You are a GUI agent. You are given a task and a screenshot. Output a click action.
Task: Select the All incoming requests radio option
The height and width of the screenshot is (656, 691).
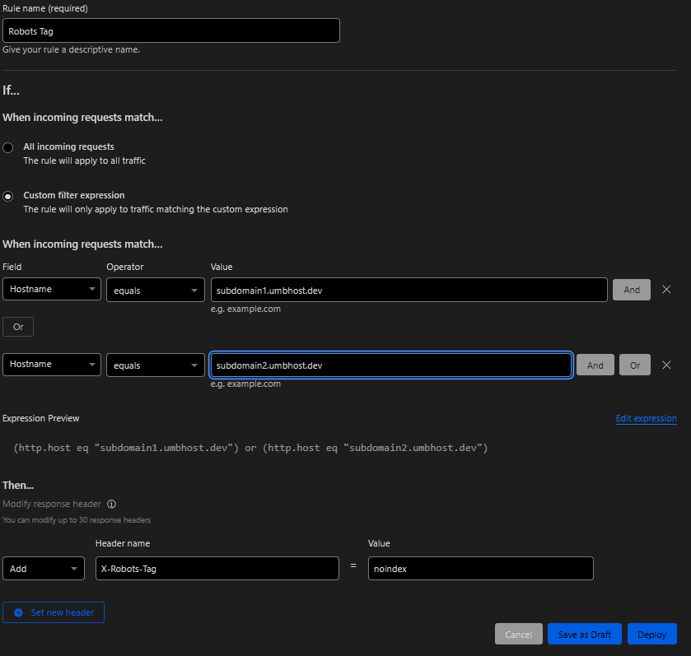click(x=8, y=147)
